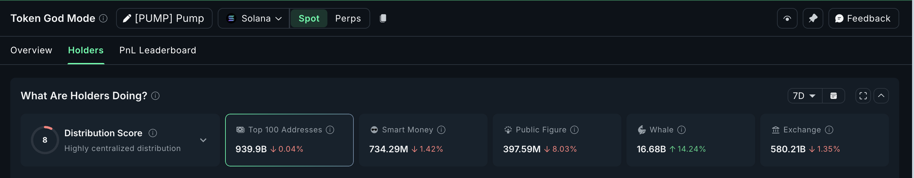Click info icon next to Smart Money
914x178 pixels.
[441, 130]
